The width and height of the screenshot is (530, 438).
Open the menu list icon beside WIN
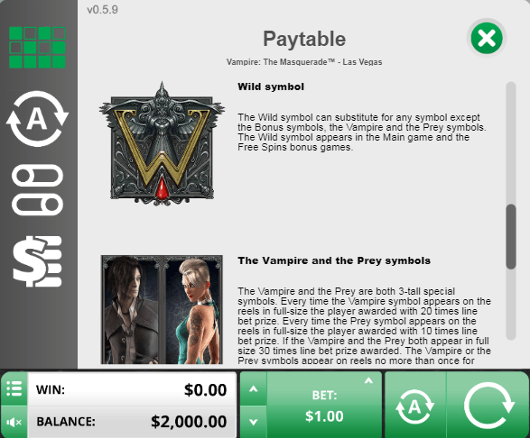(x=14, y=388)
